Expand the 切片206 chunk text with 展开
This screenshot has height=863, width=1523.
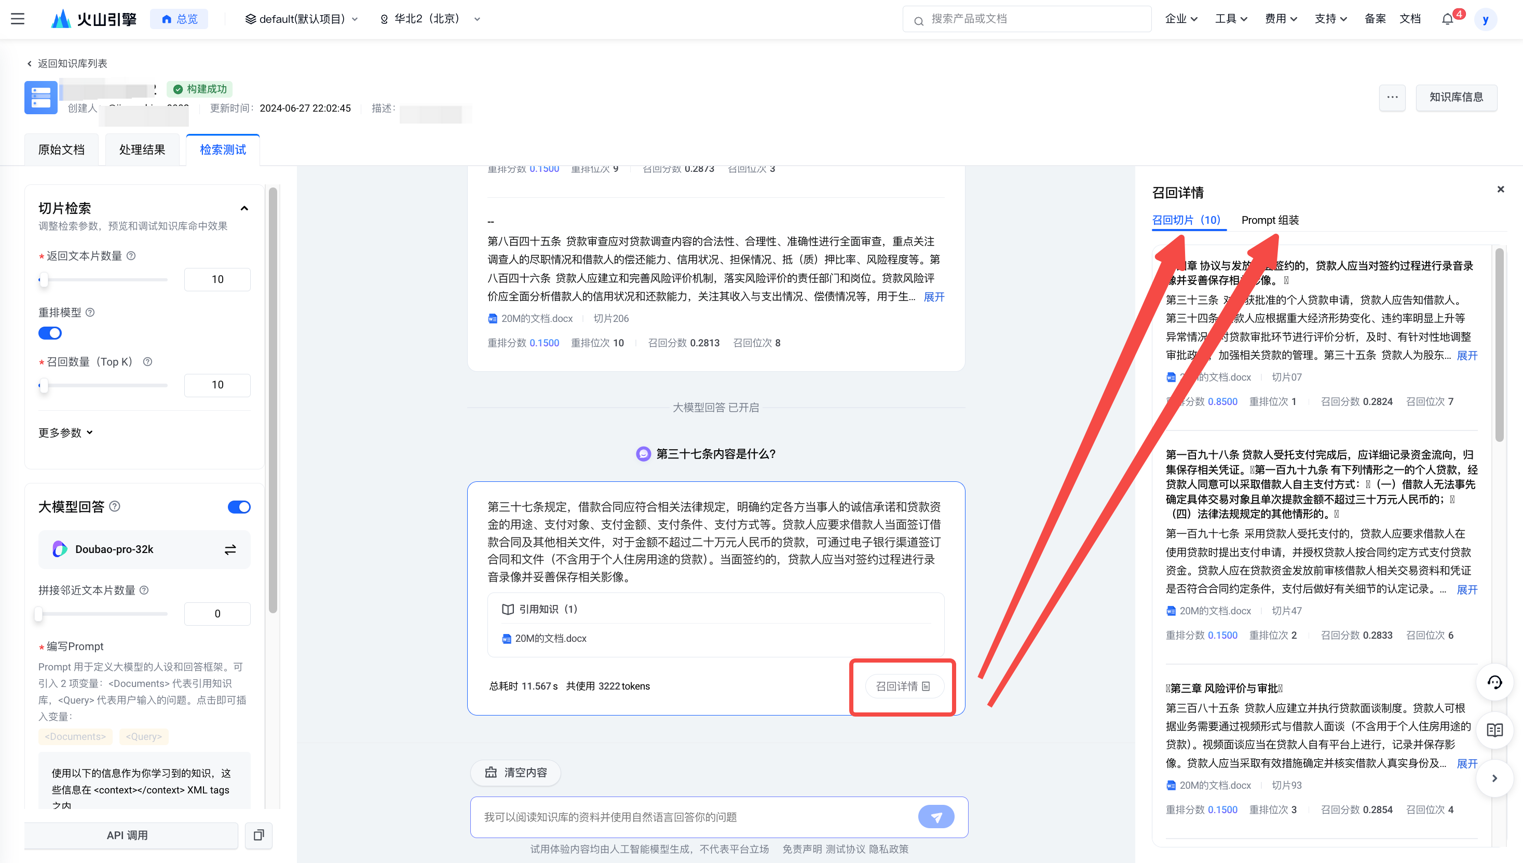pos(934,297)
